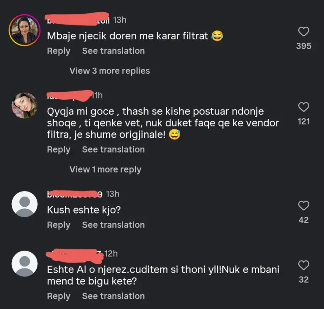Expand 'View 3 more replies'

point(110,71)
